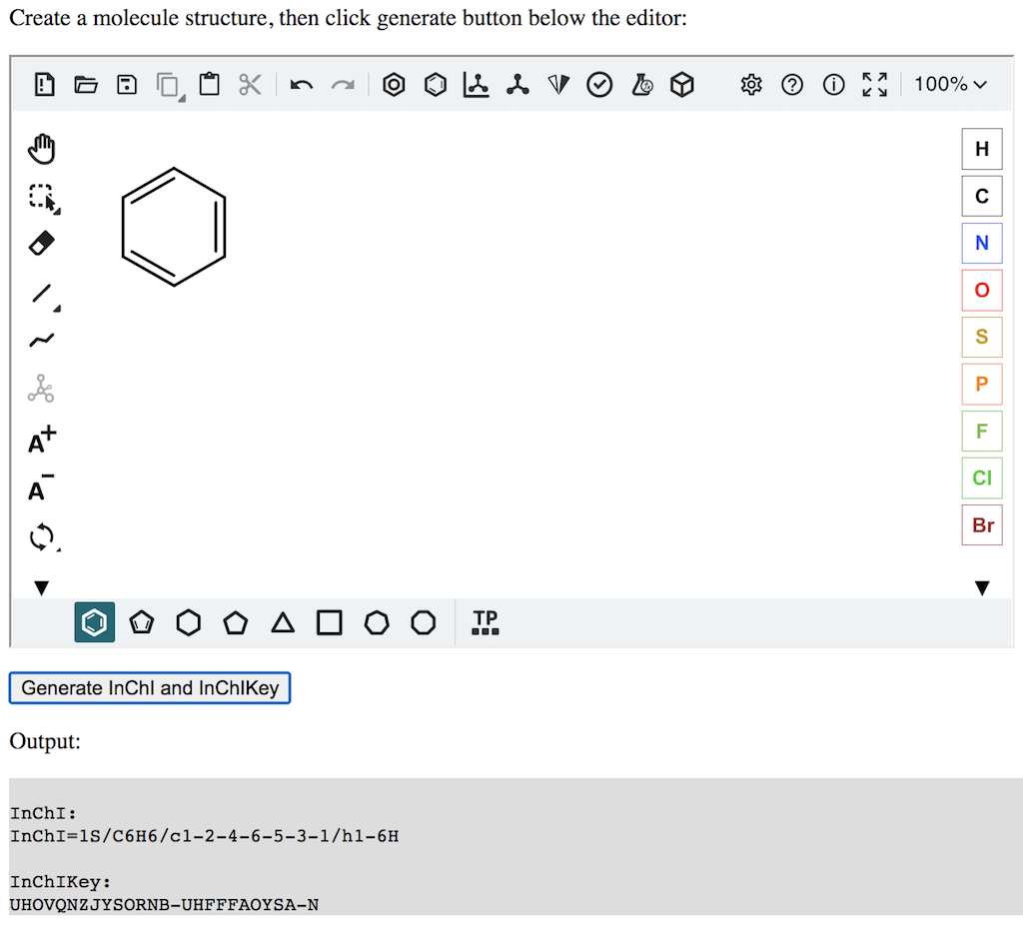Activate the Charge Plus tool

pos(41,439)
